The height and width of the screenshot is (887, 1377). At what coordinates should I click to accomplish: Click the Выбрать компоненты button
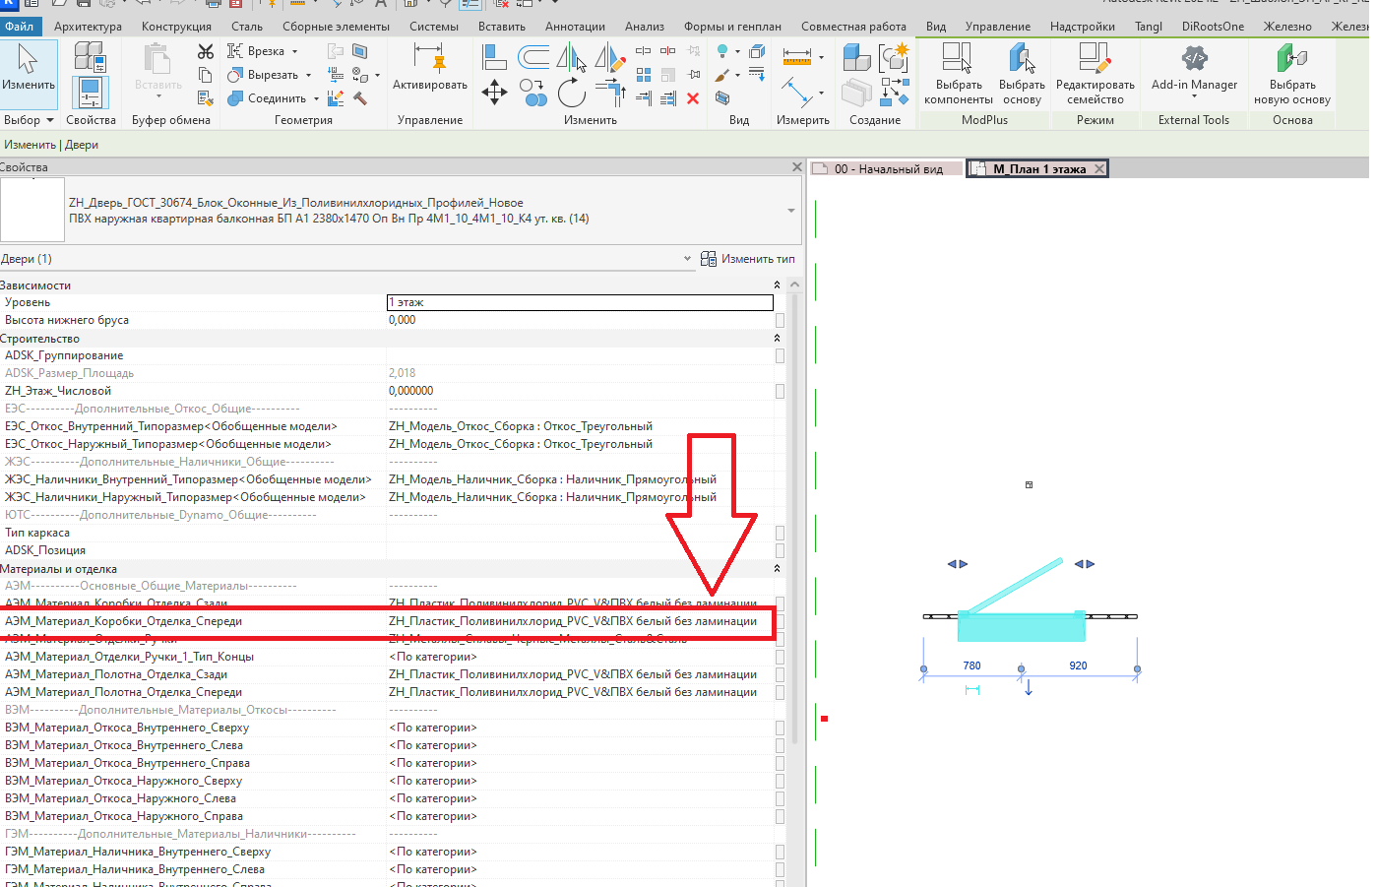[959, 74]
